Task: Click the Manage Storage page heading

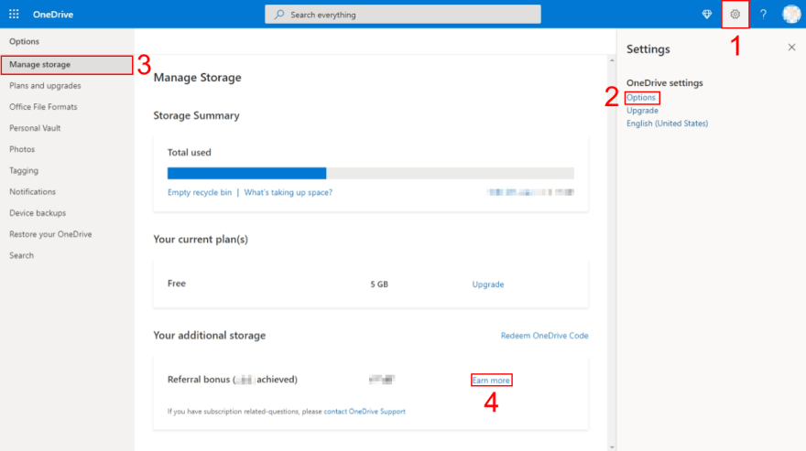Action: (x=198, y=78)
